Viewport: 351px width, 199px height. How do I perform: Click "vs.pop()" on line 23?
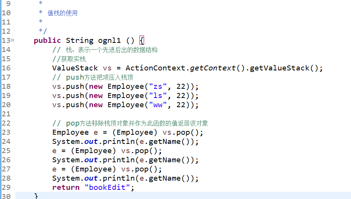180,132
